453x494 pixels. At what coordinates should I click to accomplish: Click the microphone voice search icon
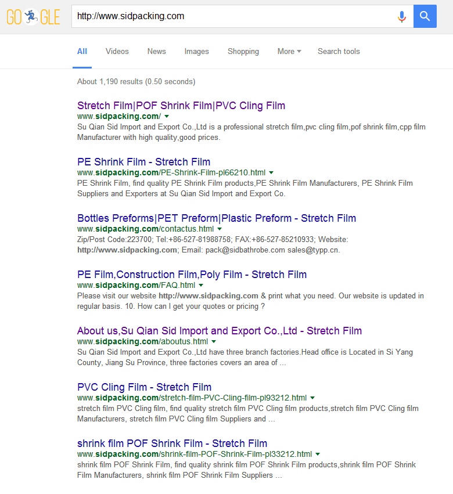click(401, 16)
